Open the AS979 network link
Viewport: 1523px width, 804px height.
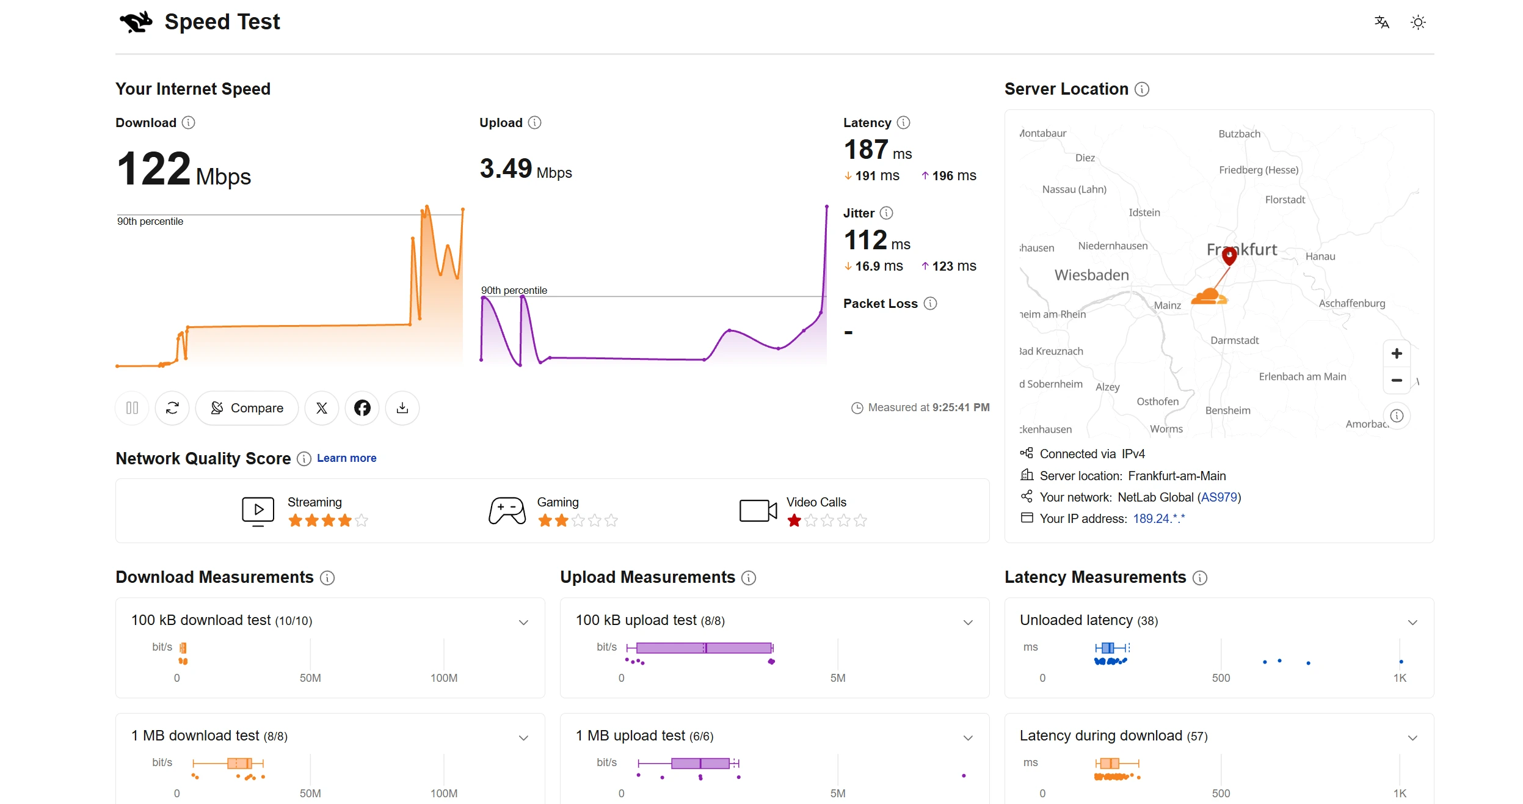[x=1219, y=497]
